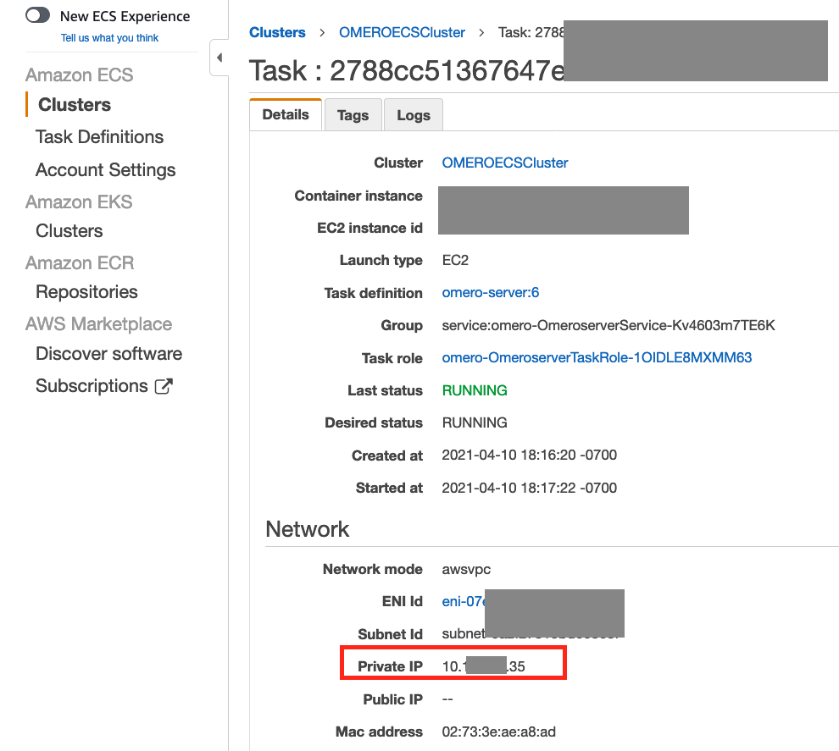The height and width of the screenshot is (751, 839).
Task: Click the Mac address 02:73:3e:ae:a8:ad
Action: pos(498,732)
